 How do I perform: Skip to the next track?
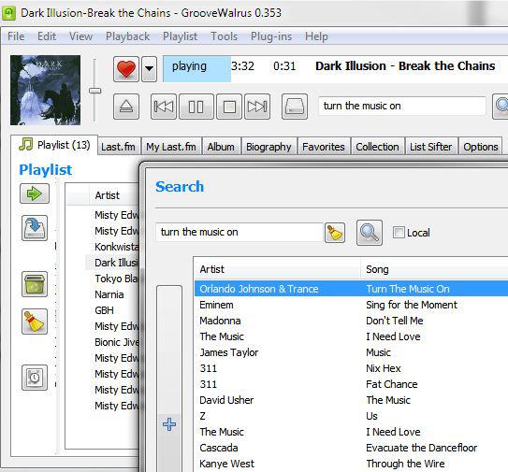point(257,107)
